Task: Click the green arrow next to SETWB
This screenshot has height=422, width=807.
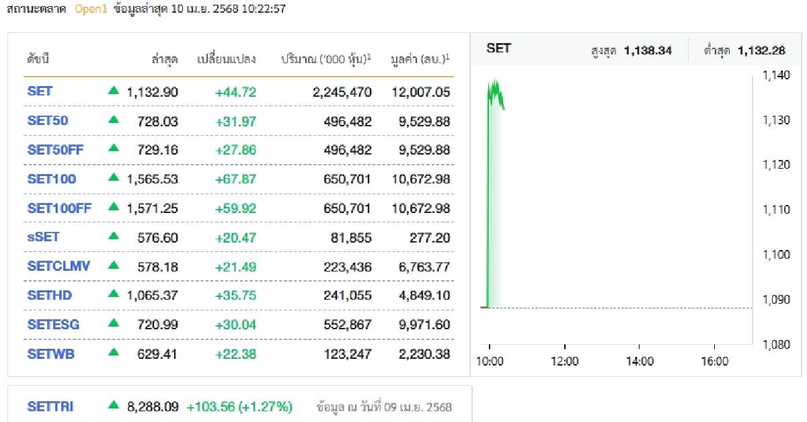Action: 114,353
